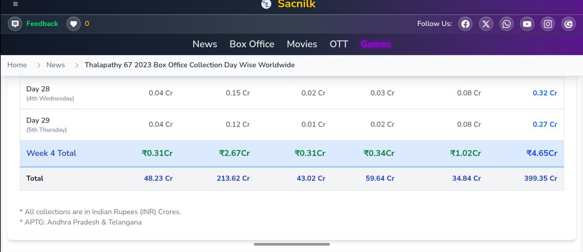Open Sacnilk Google News icon
The height and width of the screenshot is (252, 583).
click(568, 24)
